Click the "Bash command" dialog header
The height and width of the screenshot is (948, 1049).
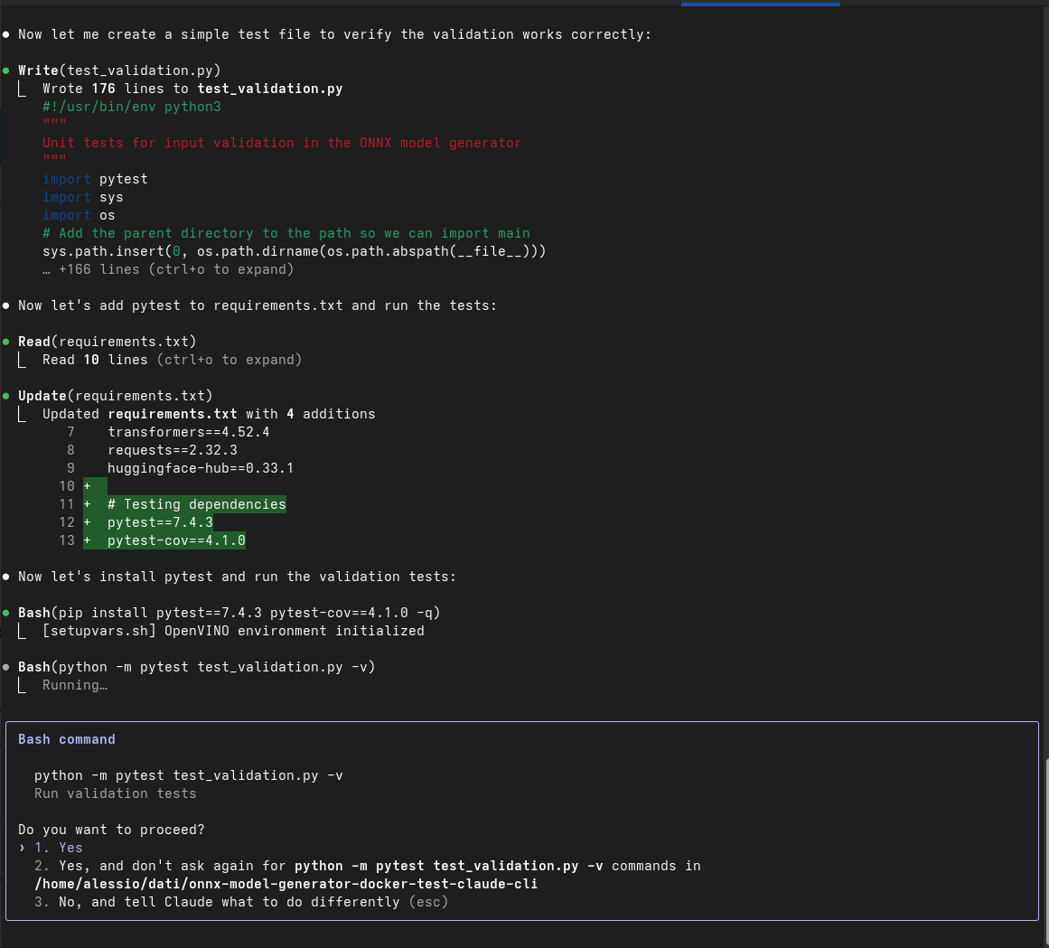pyautogui.click(x=67, y=739)
